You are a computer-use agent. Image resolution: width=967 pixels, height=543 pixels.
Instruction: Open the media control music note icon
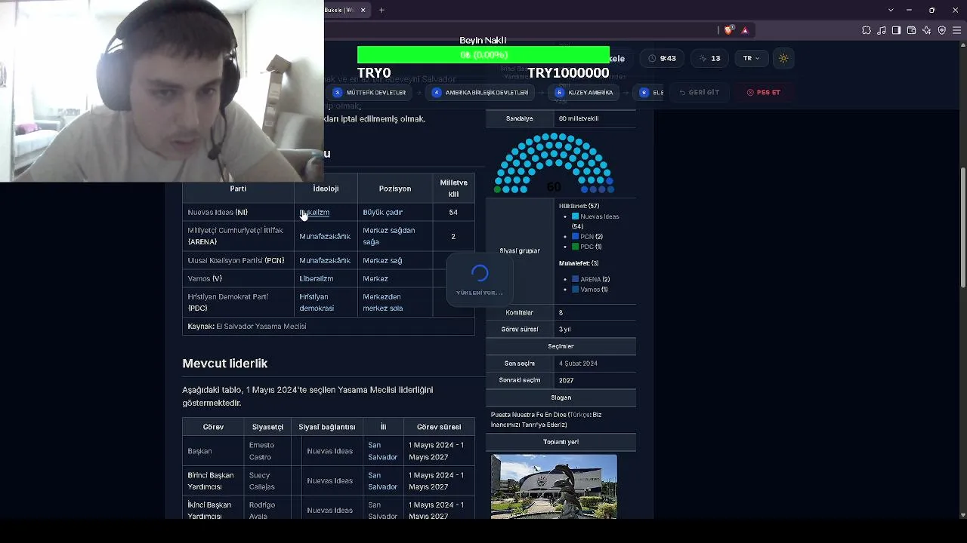pyautogui.click(x=881, y=30)
